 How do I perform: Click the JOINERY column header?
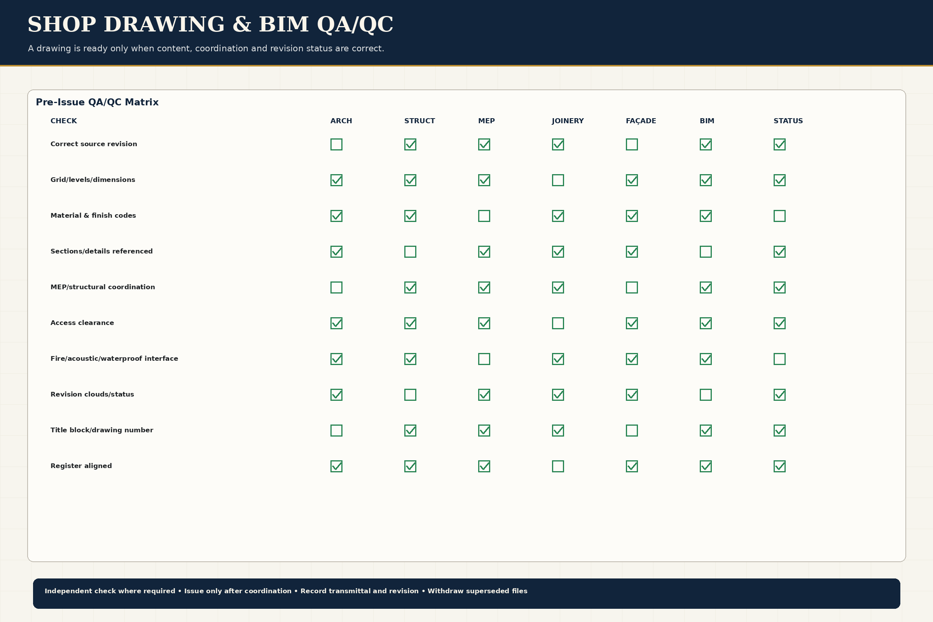[x=568, y=121]
